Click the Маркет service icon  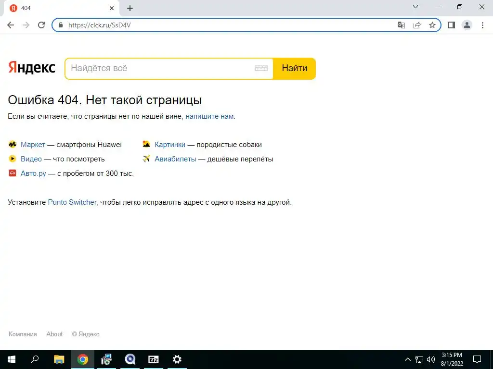tap(12, 144)
